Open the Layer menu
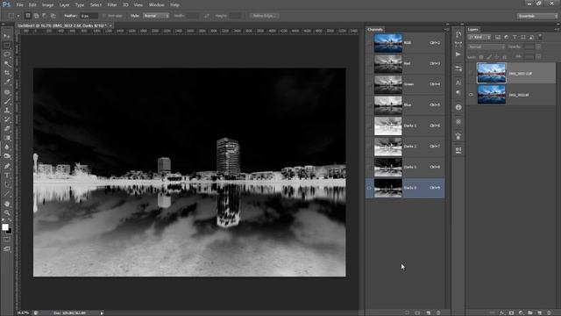 [x=64, y=5]
